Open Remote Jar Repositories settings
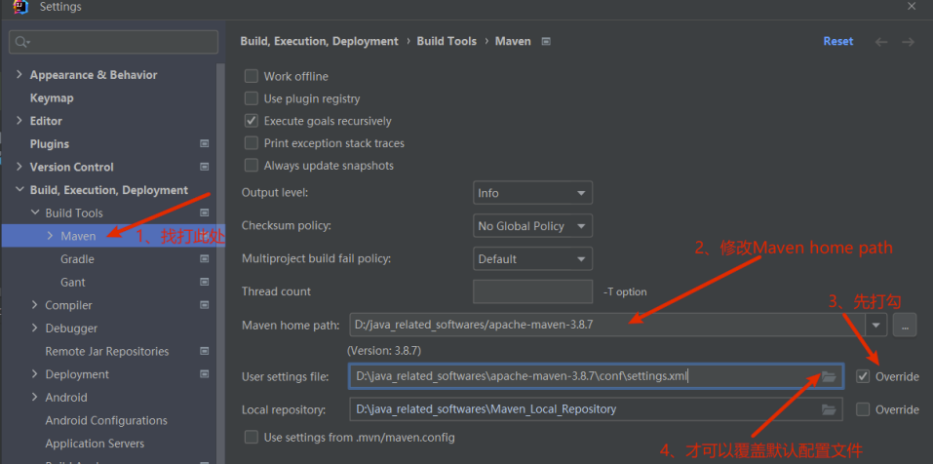This screenshot has width=933, height=464. (107, 351)
